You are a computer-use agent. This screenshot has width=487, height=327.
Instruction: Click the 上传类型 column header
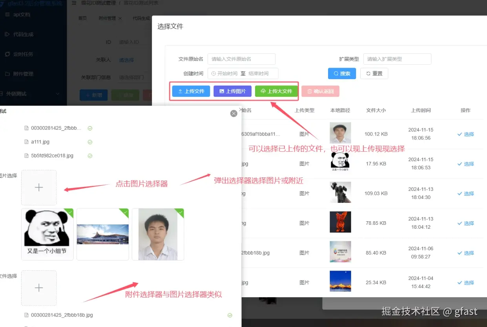click(x=305, y=110)
